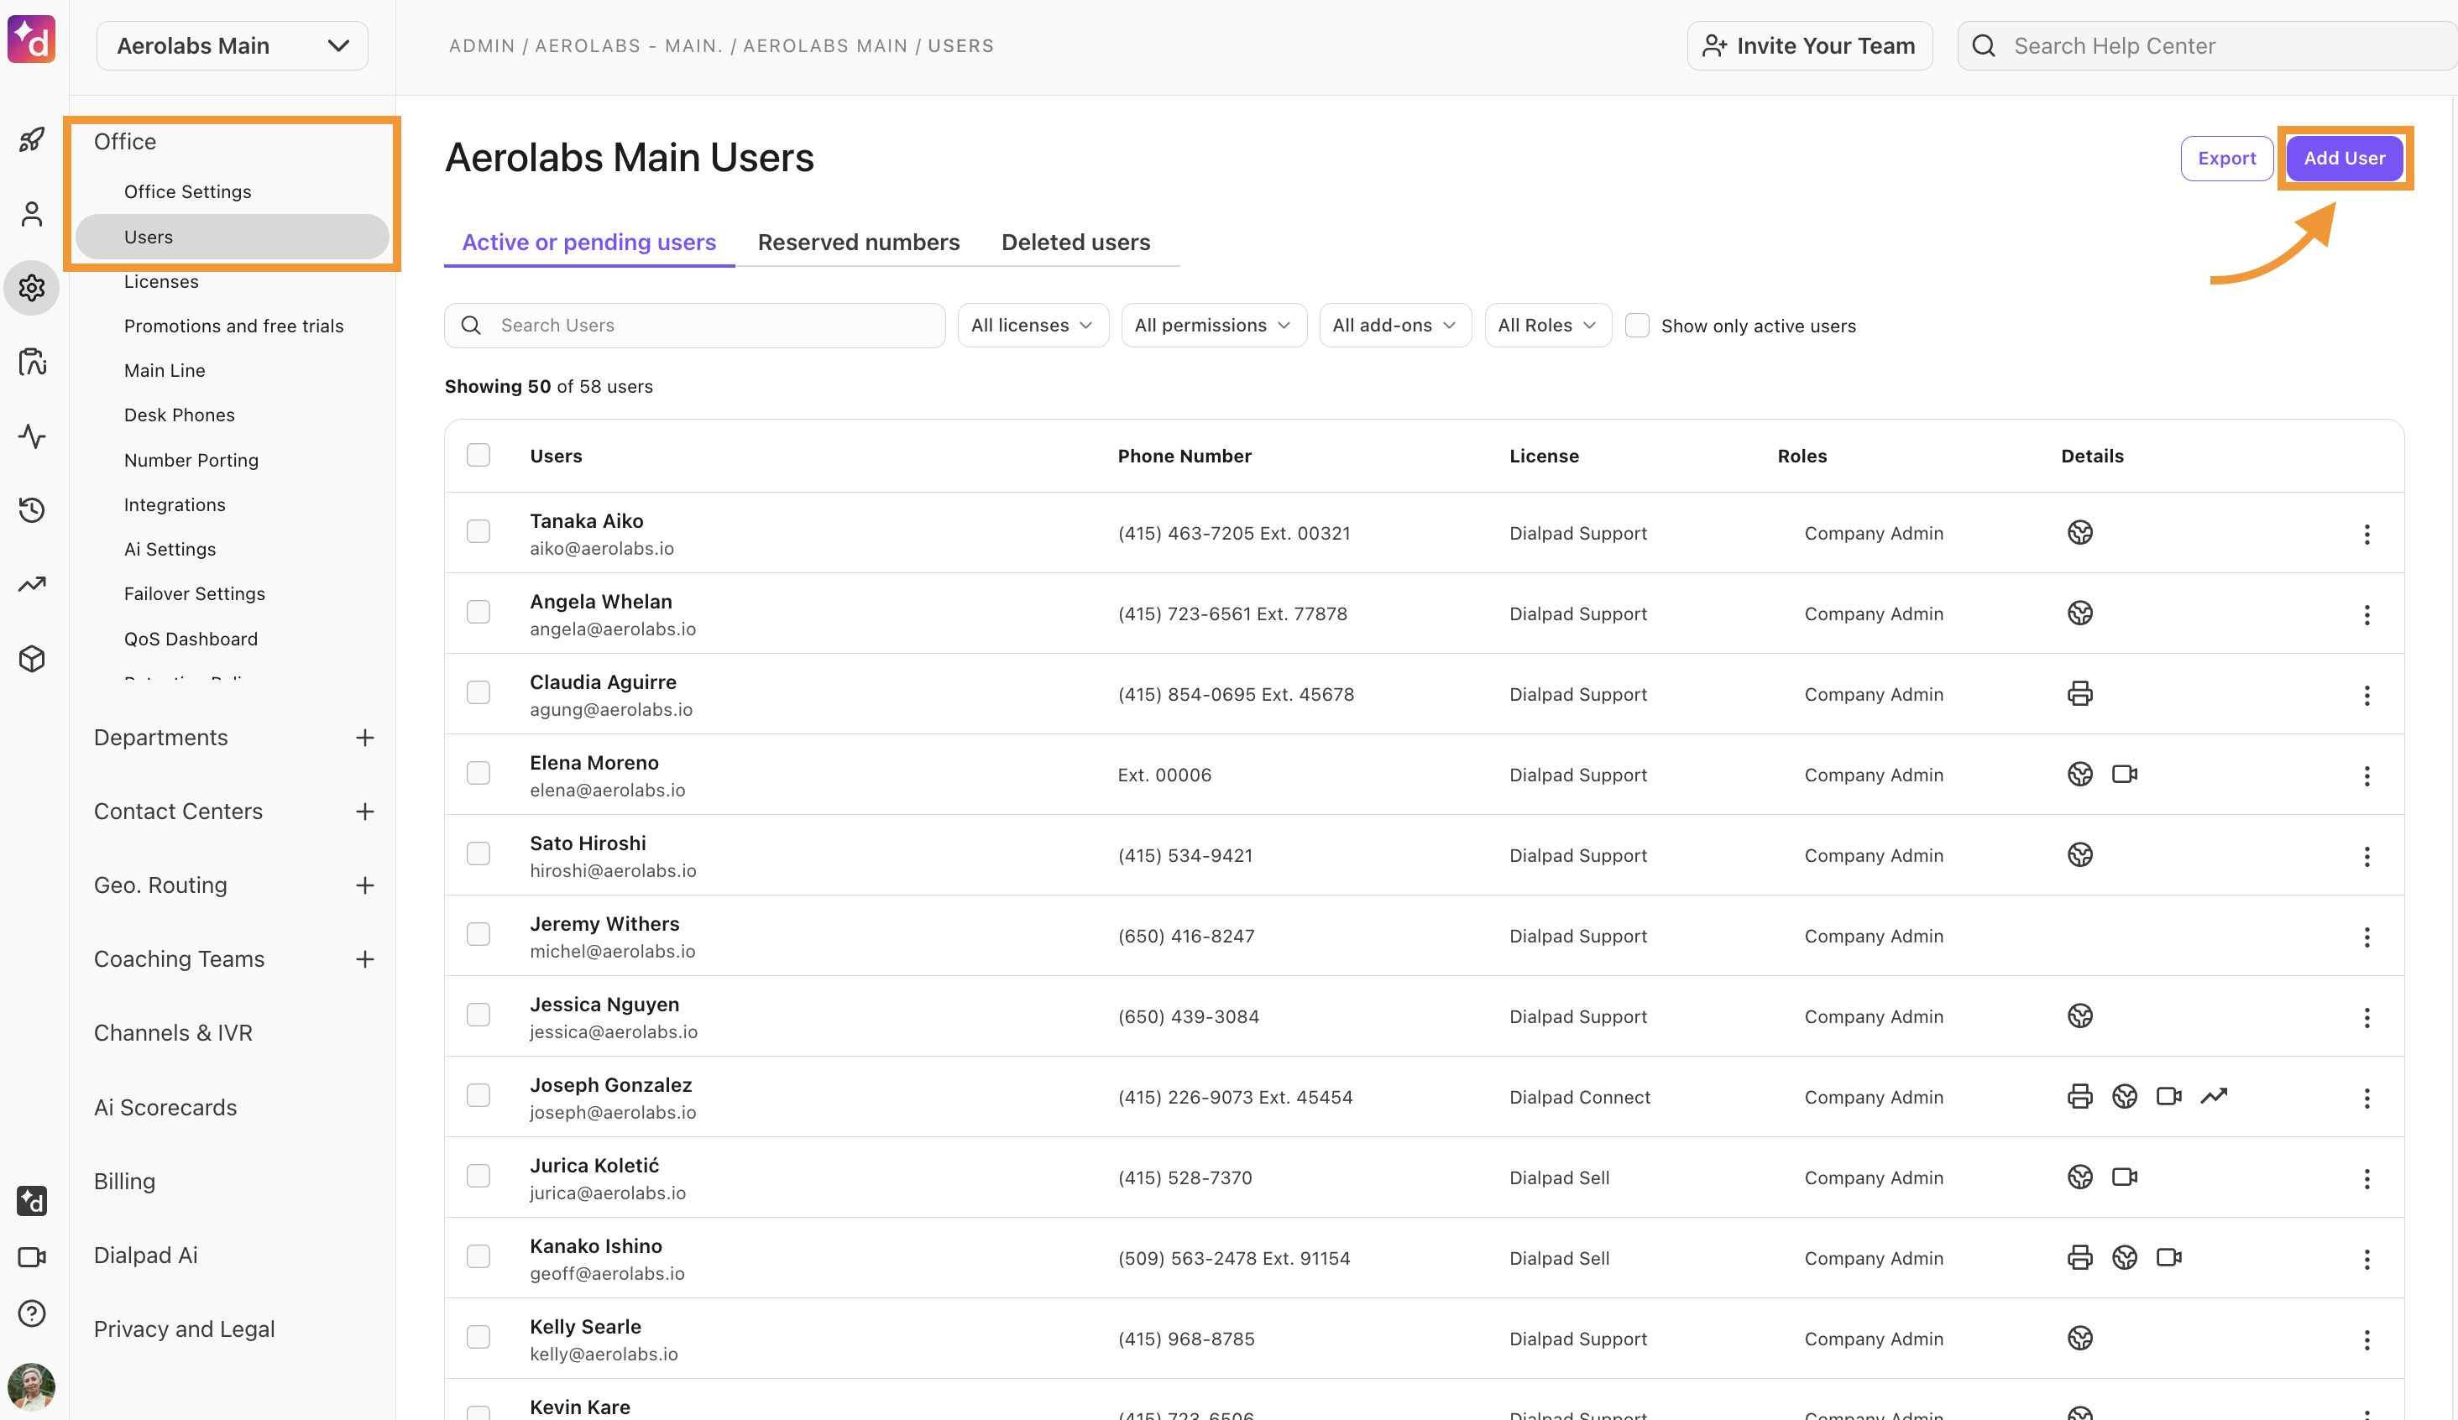Screen dimensions: 2458x1420
Task: Tick the checkbox for Kanako Ishino
Action: point(478,1256)
